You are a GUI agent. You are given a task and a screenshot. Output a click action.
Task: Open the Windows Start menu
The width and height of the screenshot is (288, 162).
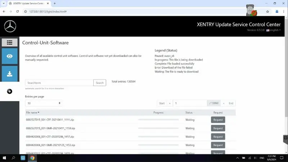(4, 158)
